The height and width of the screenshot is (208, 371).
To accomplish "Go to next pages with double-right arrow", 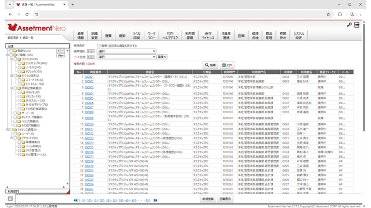I will 155,200.
